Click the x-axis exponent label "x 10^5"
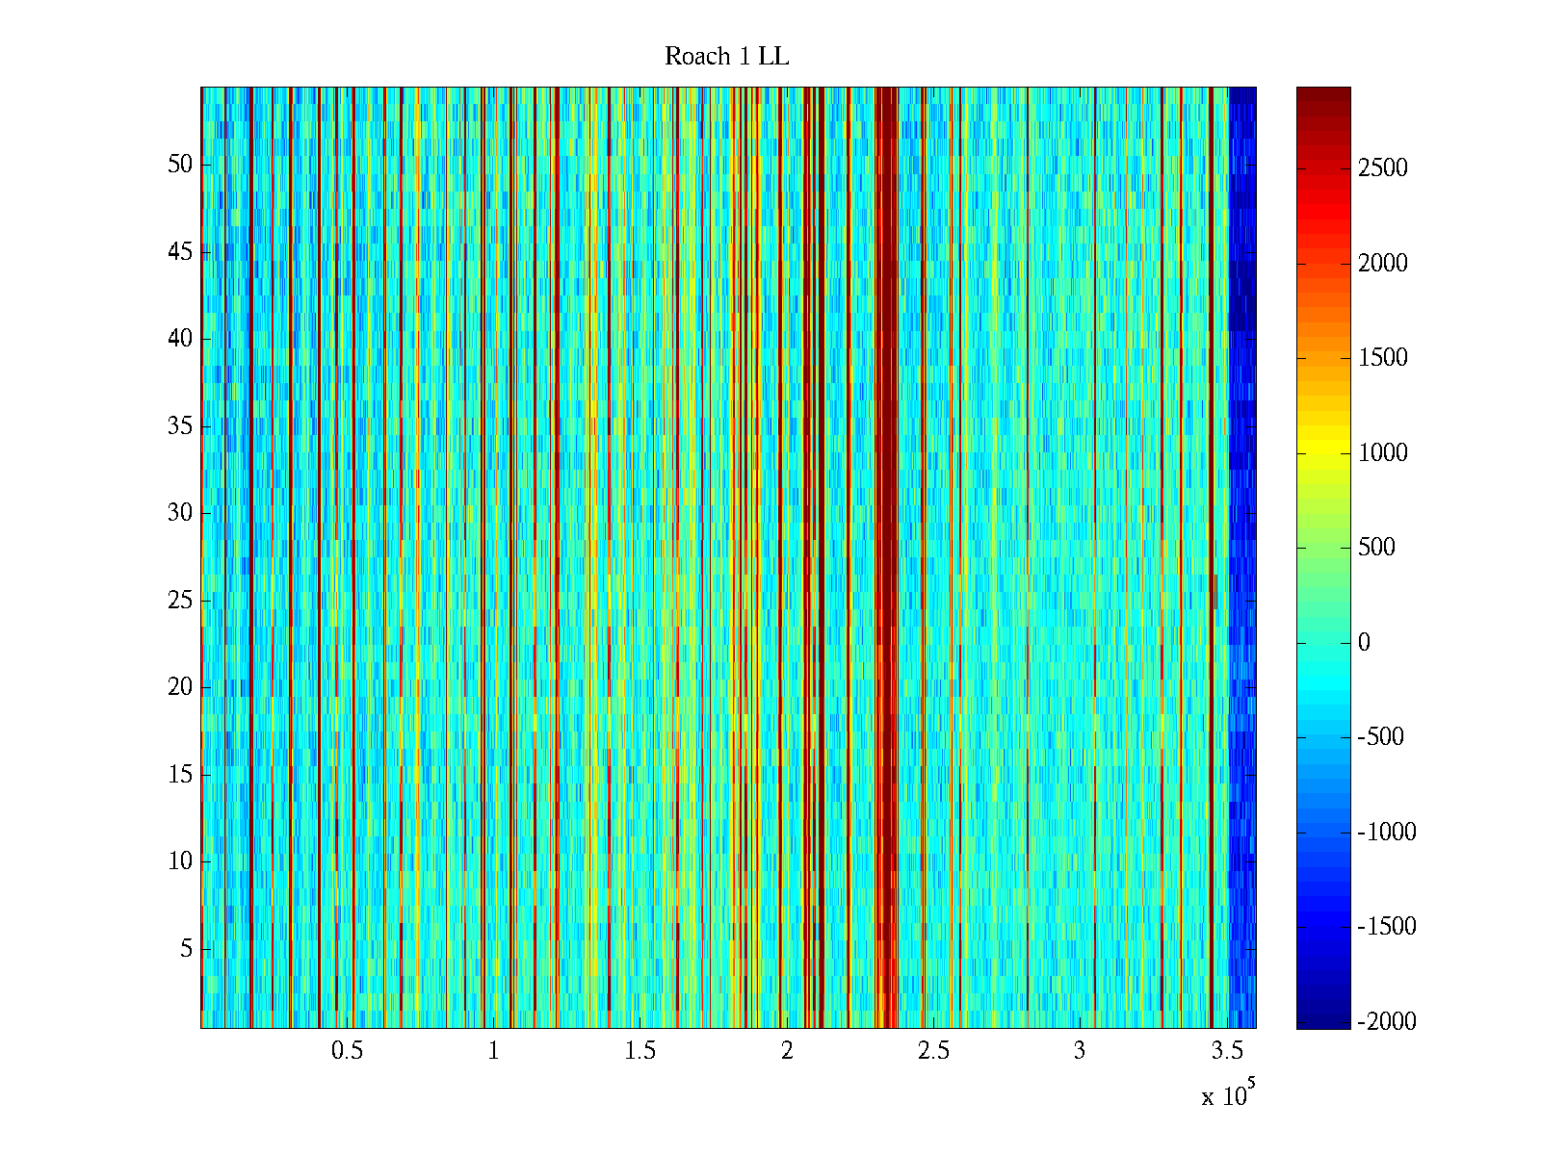The height and width of the screenshot is (1155, 1541). coord(1227,1095)
